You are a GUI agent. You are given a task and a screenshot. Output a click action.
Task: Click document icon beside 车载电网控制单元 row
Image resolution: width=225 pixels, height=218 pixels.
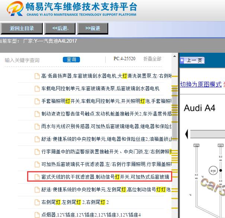[37, 89]
